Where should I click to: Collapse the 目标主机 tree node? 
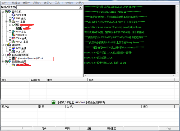pos(3,12)
